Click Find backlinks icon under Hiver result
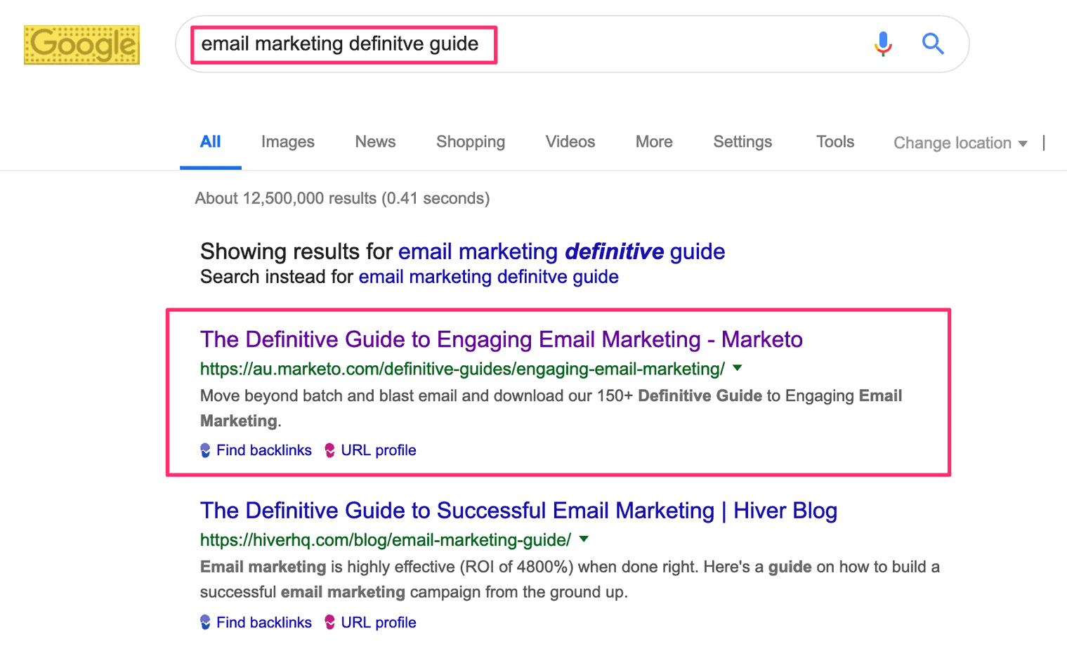This screenshot has height=649, width=1067. 205,622
